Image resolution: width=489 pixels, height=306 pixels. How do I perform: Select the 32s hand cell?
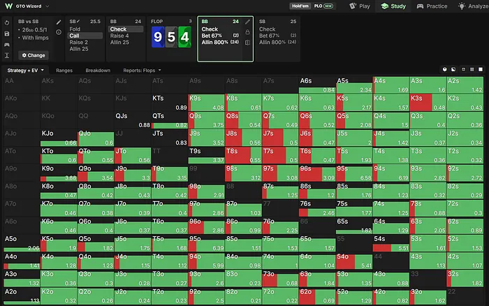465,279
